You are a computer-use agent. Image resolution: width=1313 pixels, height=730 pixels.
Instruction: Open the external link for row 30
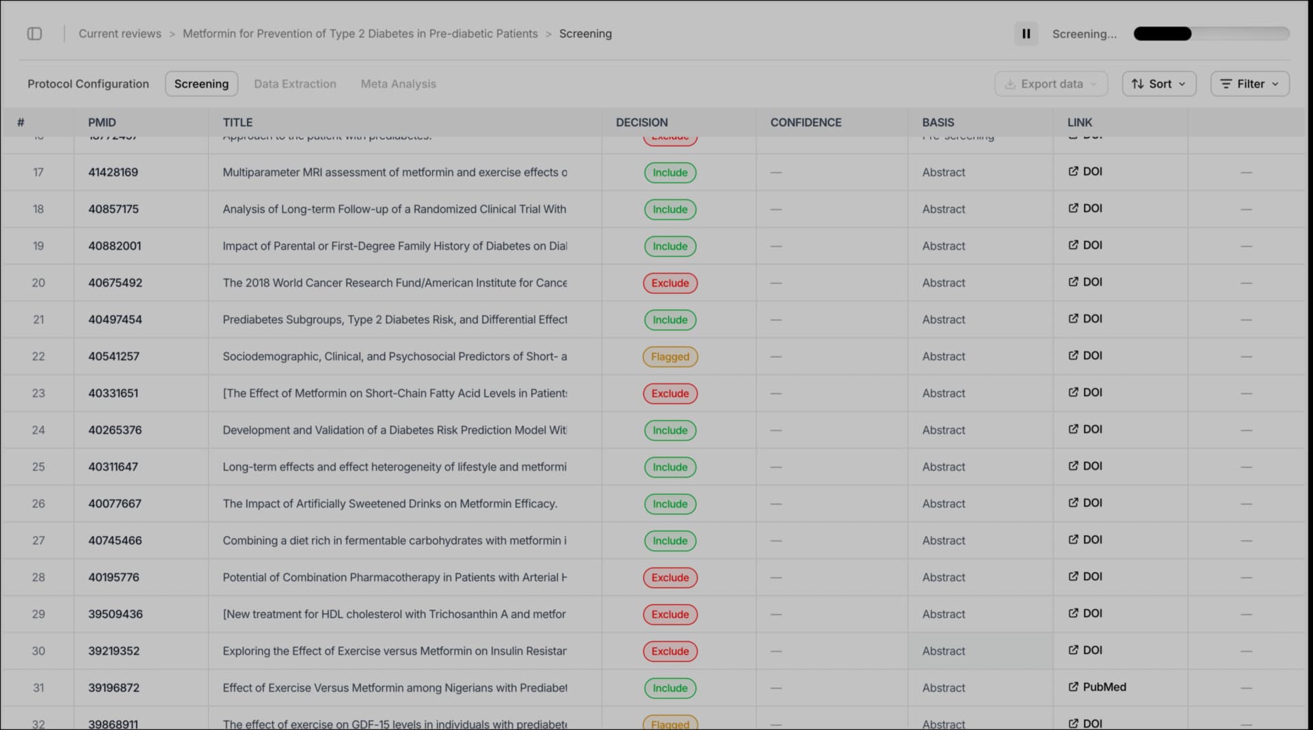1086,651
